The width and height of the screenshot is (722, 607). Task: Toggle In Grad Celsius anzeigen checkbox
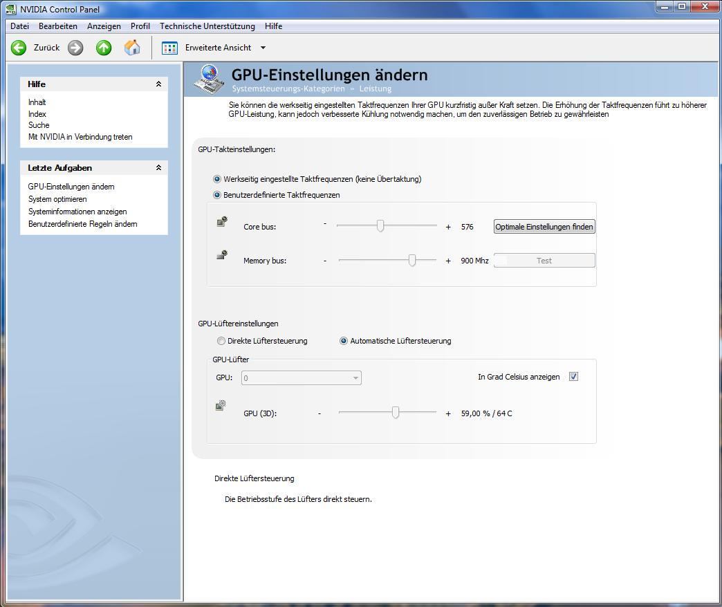(x=573, y=377)
